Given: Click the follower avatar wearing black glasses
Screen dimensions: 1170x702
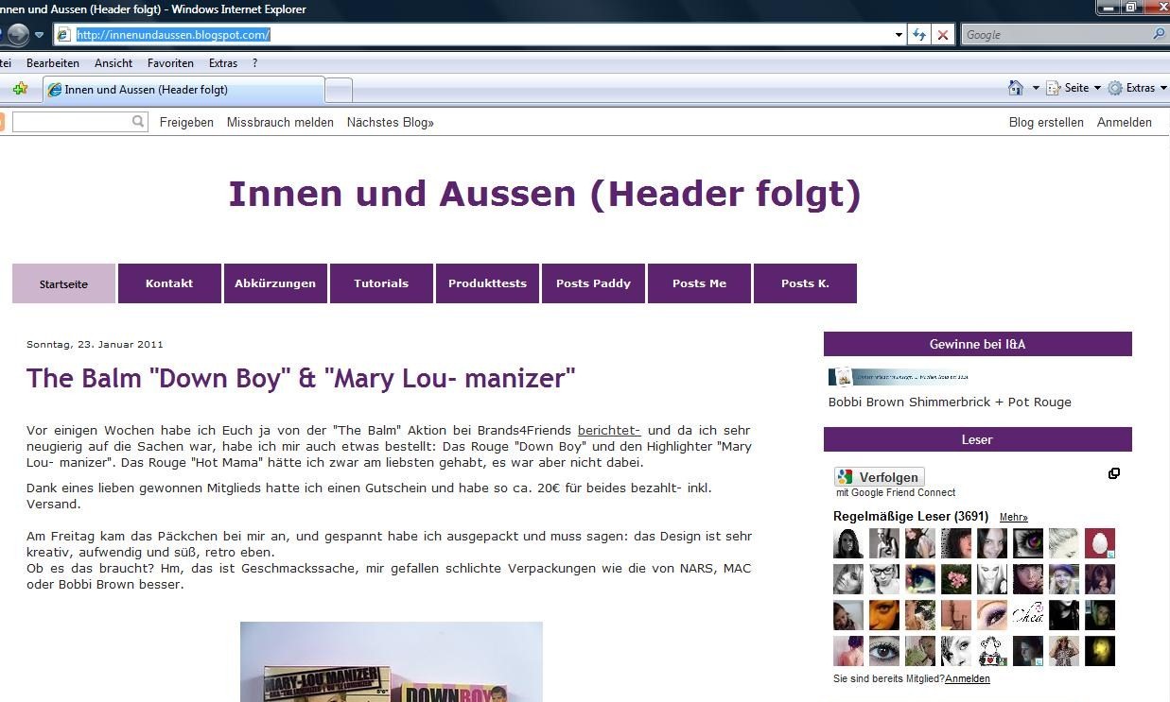Looking at the screenshot, I should [884, 579].
